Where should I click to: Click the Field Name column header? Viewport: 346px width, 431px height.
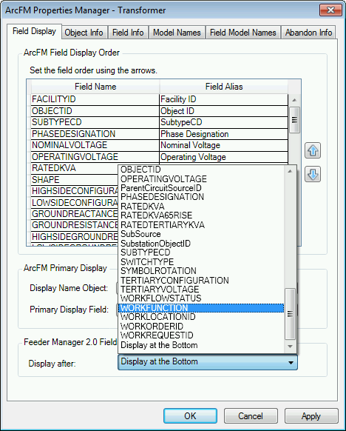click(95, 87)
